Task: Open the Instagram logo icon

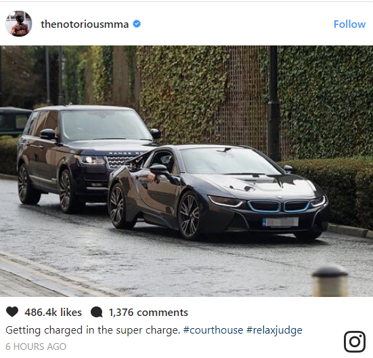Action: (x=355, y=342)
